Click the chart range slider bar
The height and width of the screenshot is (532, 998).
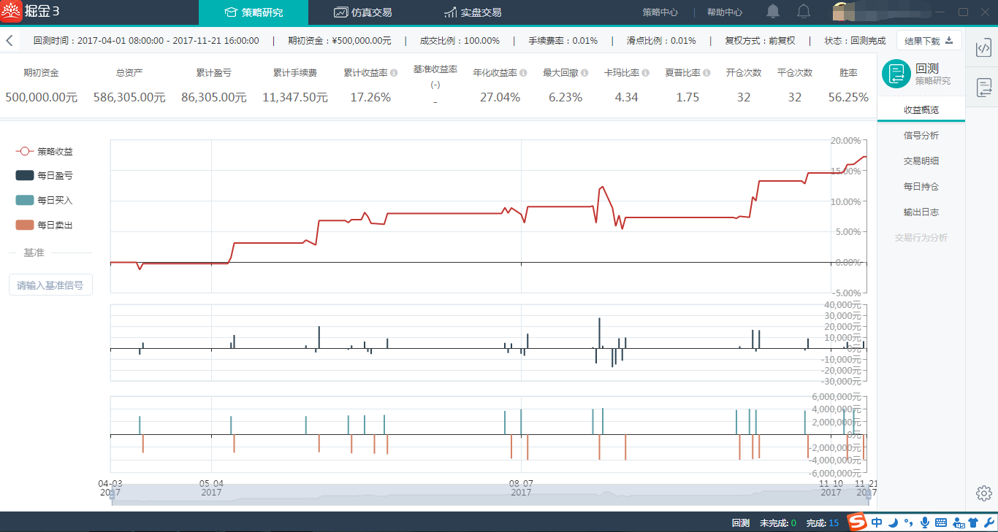490,496
